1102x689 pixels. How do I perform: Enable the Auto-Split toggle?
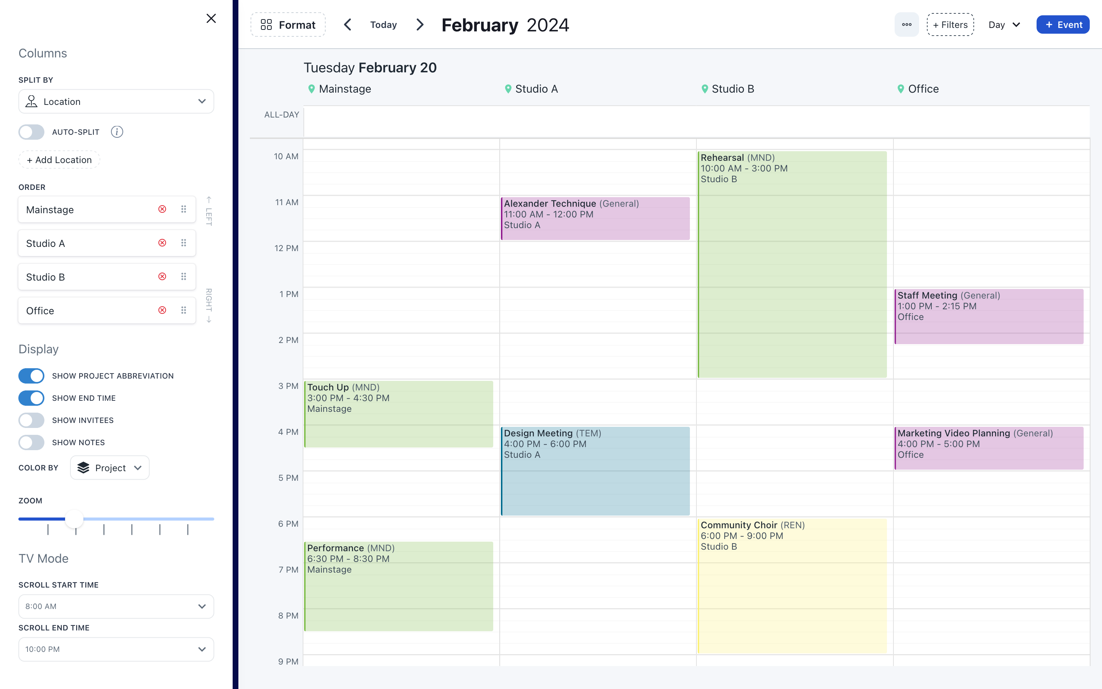point(31,132)
